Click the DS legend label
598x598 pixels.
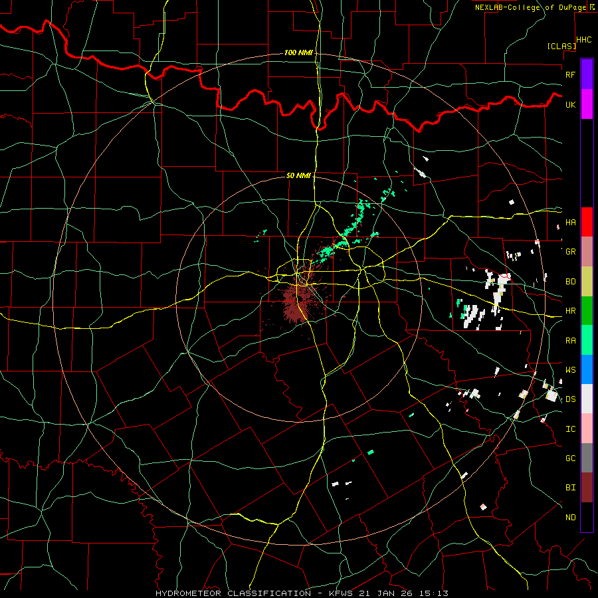click(570, 399)
